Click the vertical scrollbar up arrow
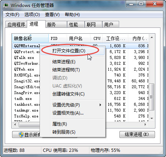The width and height of the screenshot is (166, 157). pyautogui.click(x=152, y=37)
